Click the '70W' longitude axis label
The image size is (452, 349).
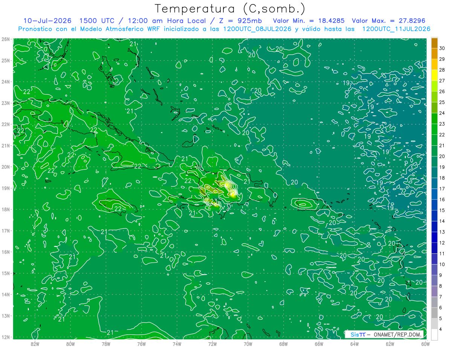pyautogui.click(x=248, y=344)
